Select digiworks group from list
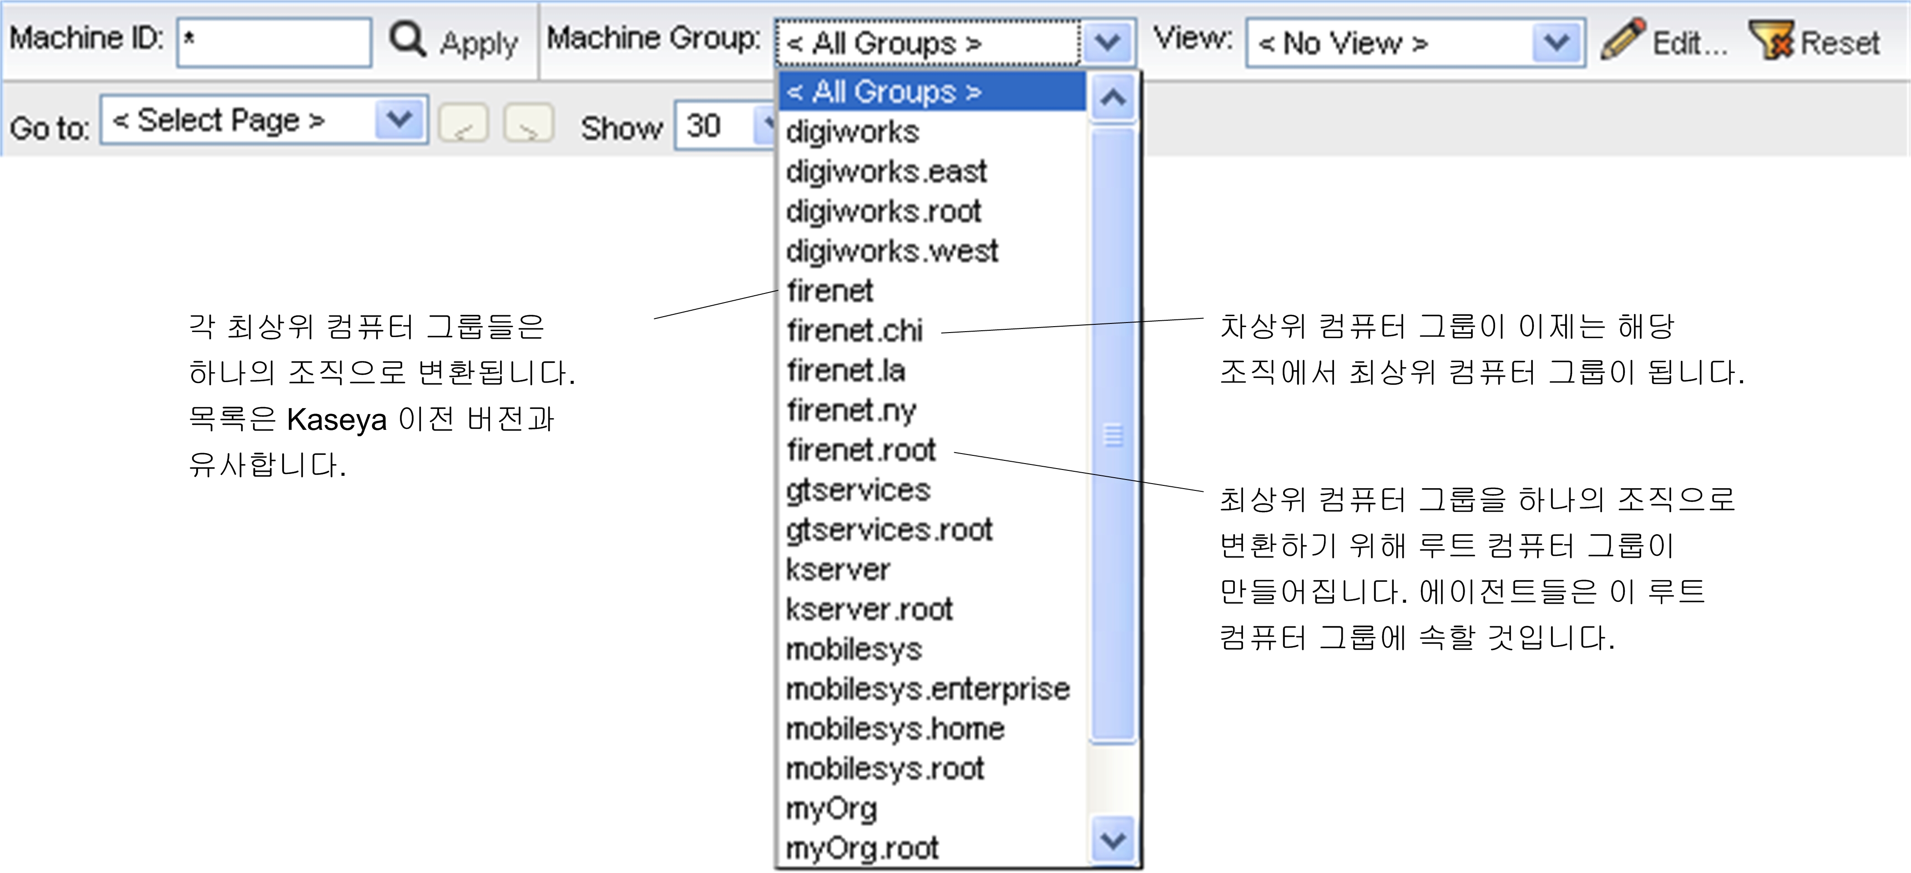1911x873 pixels. tap(932, 132)
